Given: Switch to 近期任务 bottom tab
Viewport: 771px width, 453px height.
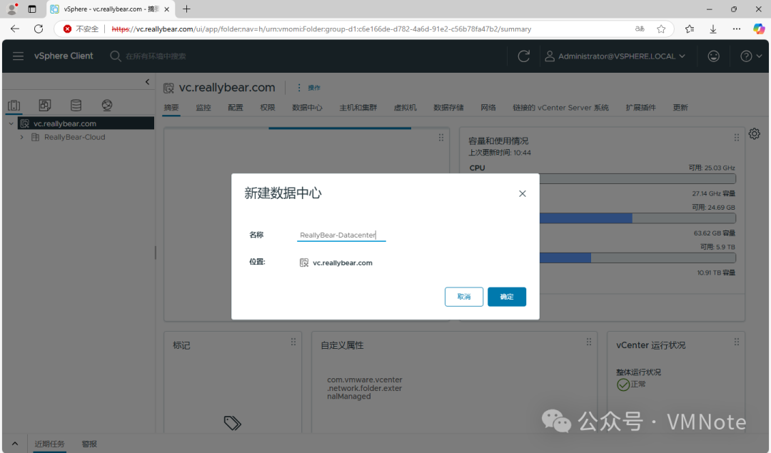Looking at the screenshot, I should click(49, 444).
